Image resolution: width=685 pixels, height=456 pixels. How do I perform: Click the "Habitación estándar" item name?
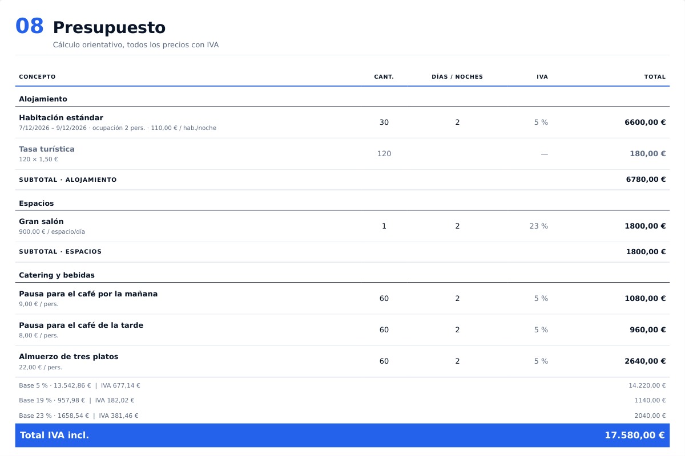pyautogui.click(x=61, y=118)
